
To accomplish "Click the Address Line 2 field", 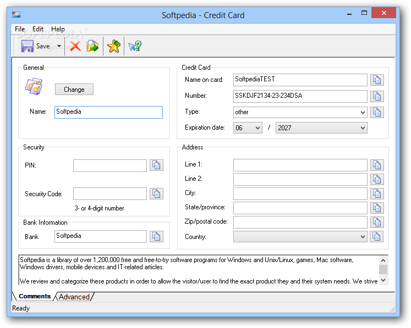I will click(x=300, y=179).
